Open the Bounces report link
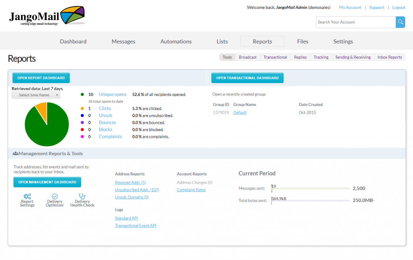Viewport: 413px width, 260px height. (107, 123)
